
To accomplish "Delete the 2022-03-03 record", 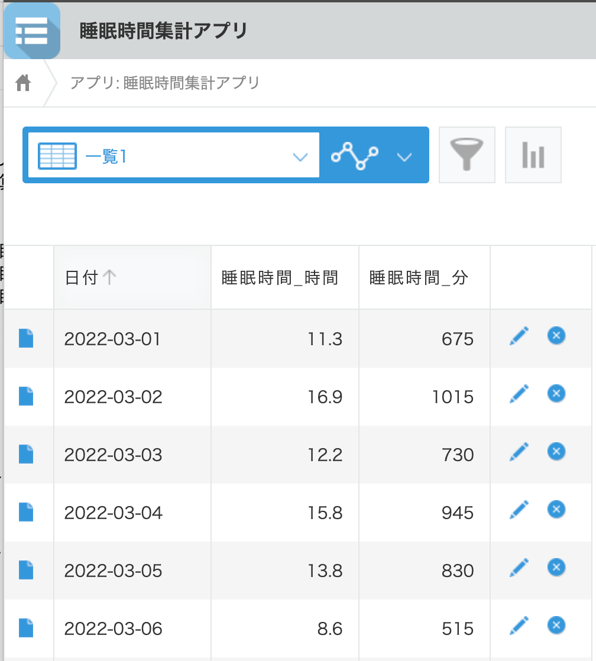I will click(556, 452).
